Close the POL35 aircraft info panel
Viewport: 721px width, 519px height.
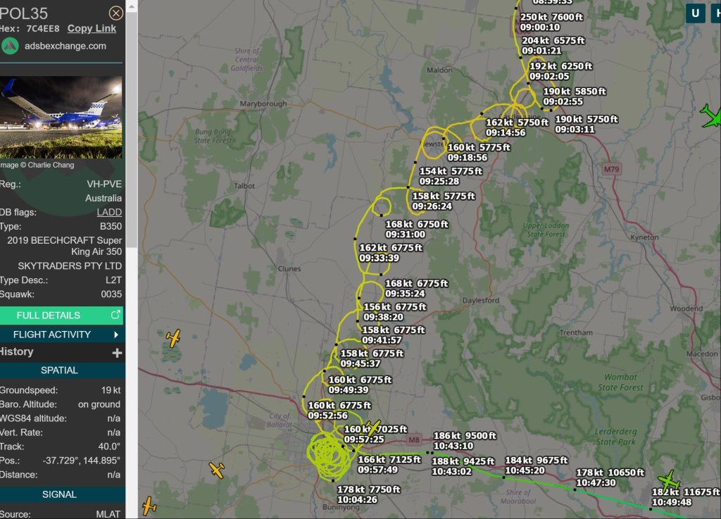tap(116, 13)
